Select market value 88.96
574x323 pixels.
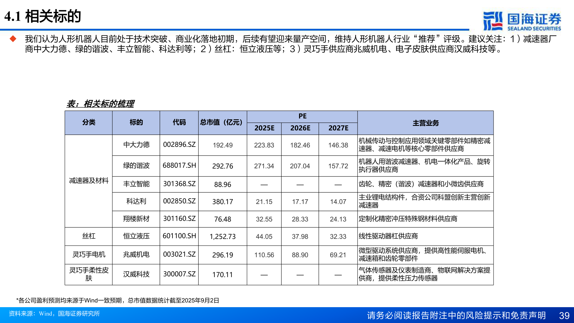(222, 185)
